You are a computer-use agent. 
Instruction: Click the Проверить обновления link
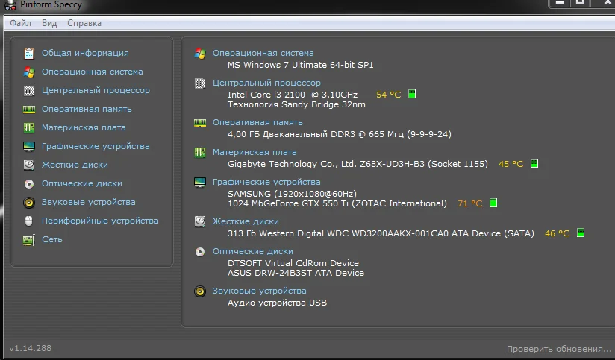(559, 349)
